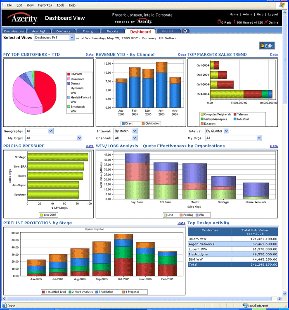The width and height of the screenshot is (289, 310).
Task: Click the Total Est. Value column header
Action: point(255,232)
